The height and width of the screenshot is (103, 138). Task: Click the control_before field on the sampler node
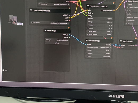[x=132, y=7]
